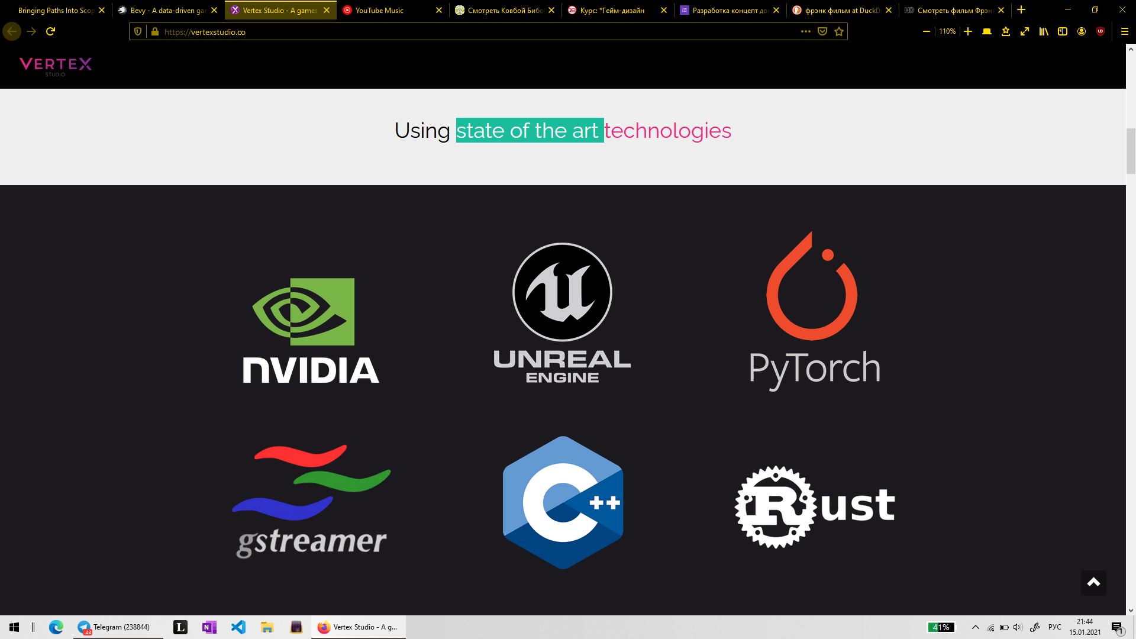Open the Firefox account icon
1136x639 pixels.
pyautogui.click(x=1082, y=31)
